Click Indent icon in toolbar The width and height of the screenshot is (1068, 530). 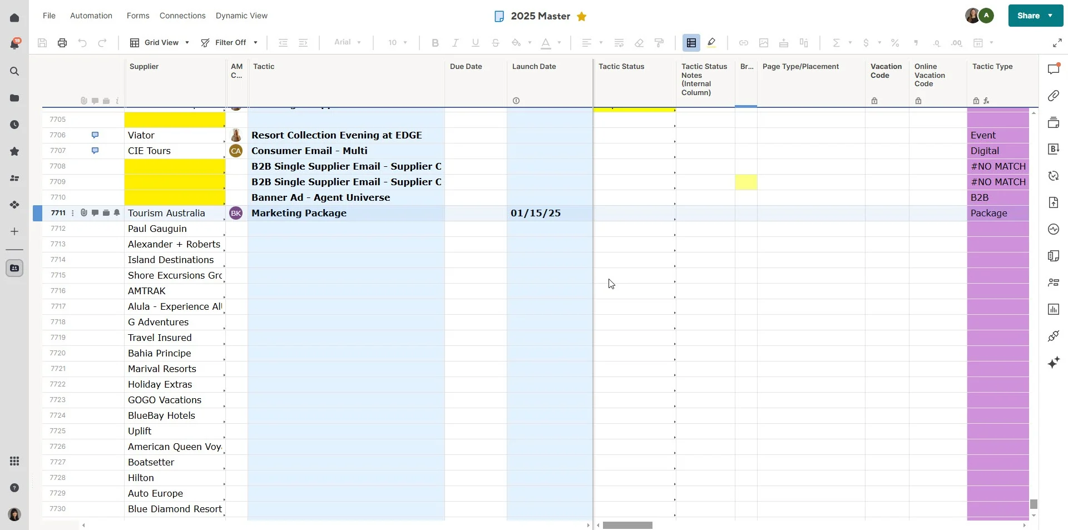[x=303, y=43]
